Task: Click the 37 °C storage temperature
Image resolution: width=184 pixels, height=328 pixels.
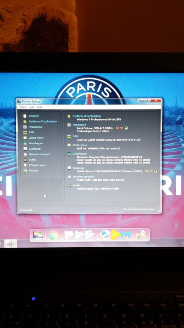Action: click(x=149, y=171)
